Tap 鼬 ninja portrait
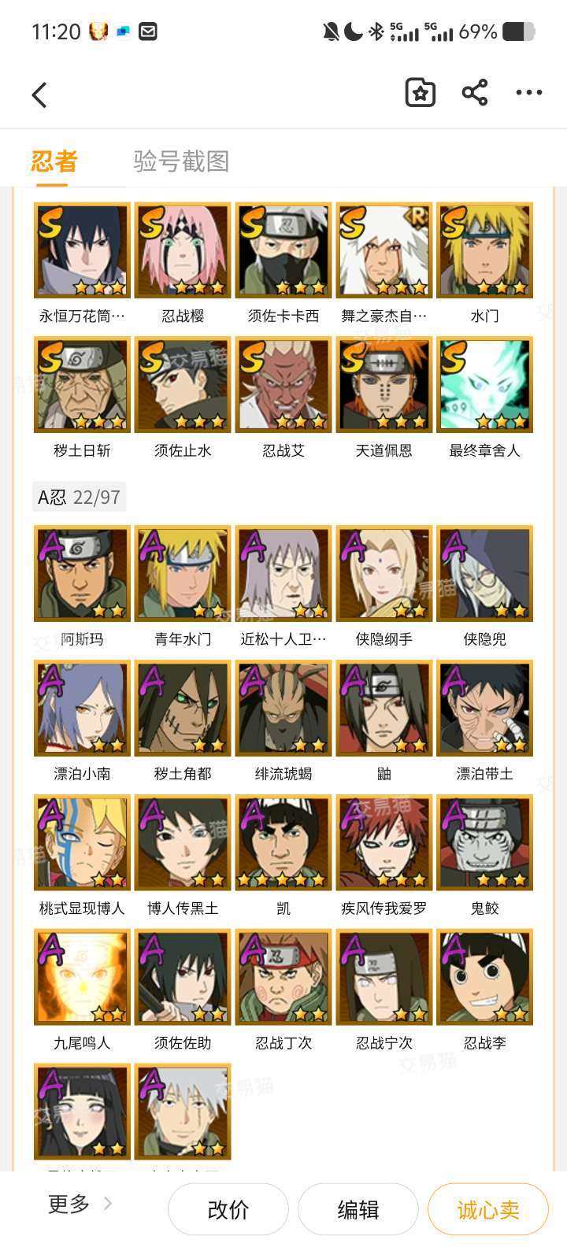567x1247 pixels. click(384, 708)
